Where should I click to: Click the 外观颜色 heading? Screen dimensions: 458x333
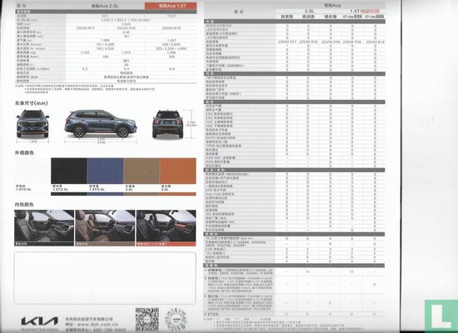click(24, 153)
